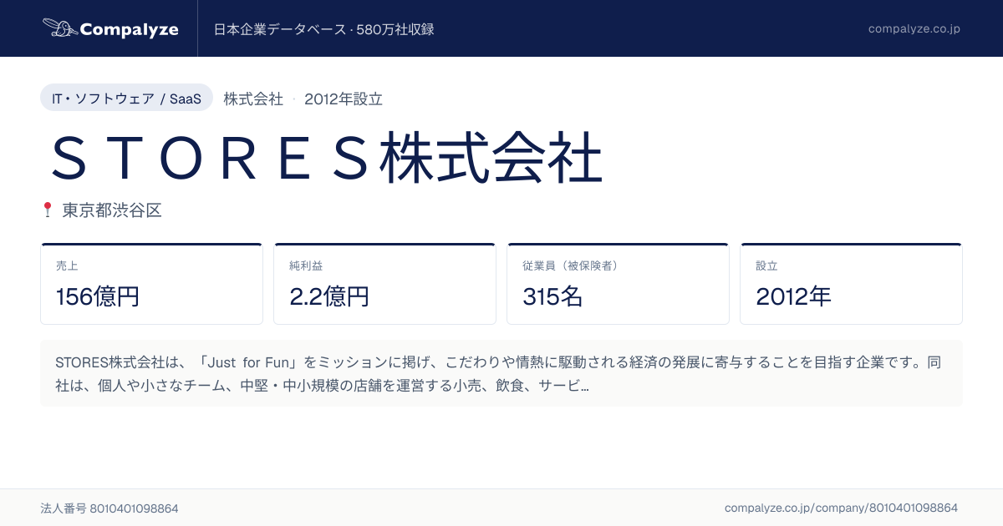Select the 純利益 2.2億円 card
Screen dimensions: 1003x526
(x=384, y=284)
